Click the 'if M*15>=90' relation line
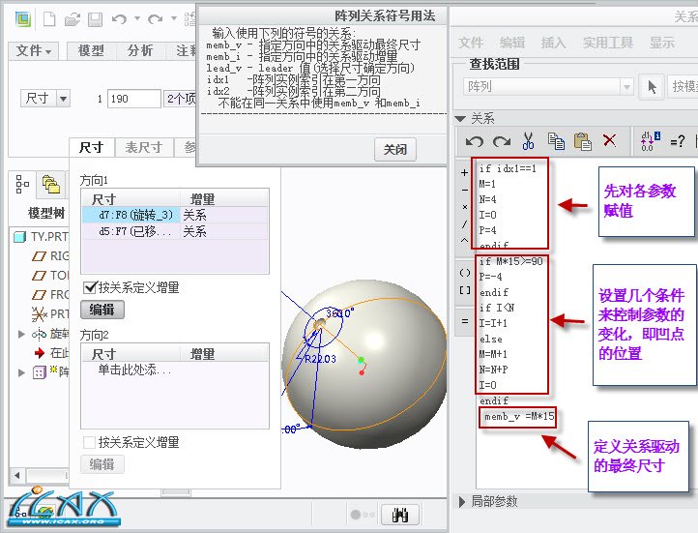The width and height of the screenshot is (698, 533). [510, 261]
